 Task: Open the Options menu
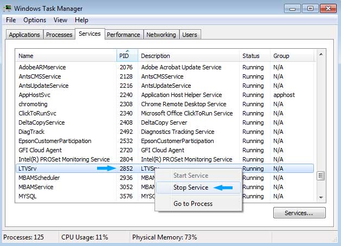[x=35, y=20]
